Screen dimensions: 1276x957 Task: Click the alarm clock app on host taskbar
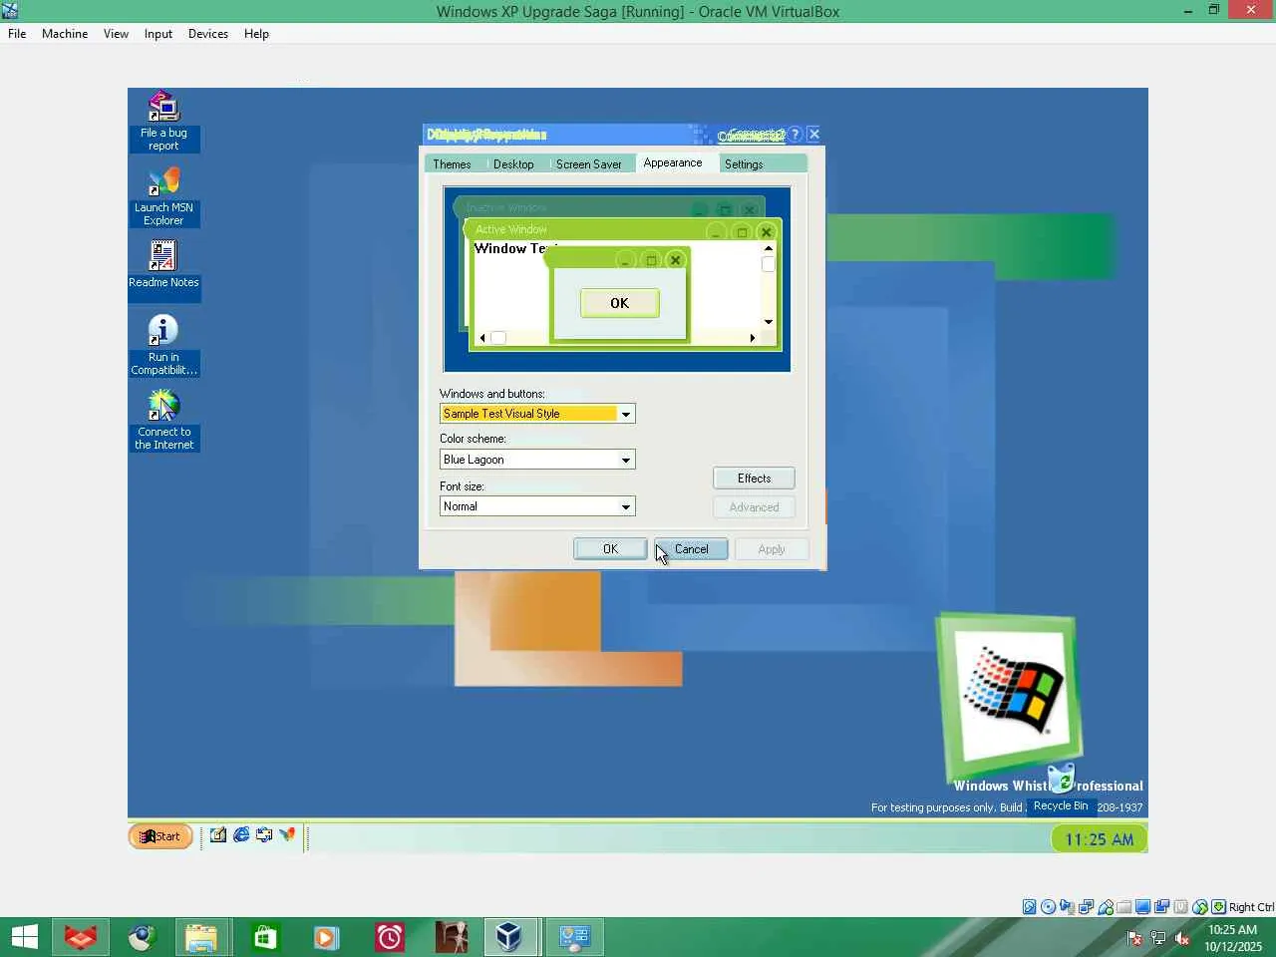389,937
